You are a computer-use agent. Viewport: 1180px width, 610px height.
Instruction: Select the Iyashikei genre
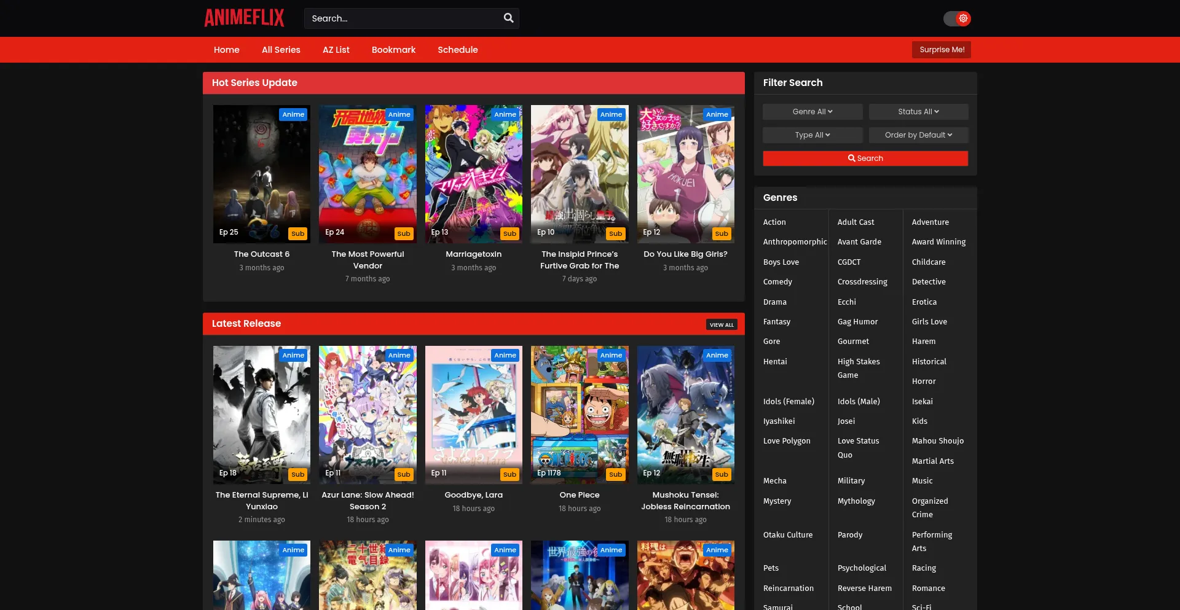click(x=779, y=421)
